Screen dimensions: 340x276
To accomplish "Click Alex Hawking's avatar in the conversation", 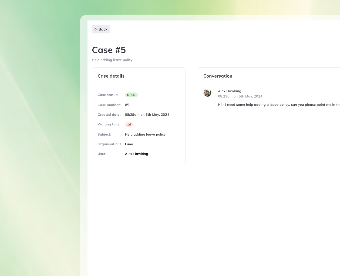I will [207, 93].
